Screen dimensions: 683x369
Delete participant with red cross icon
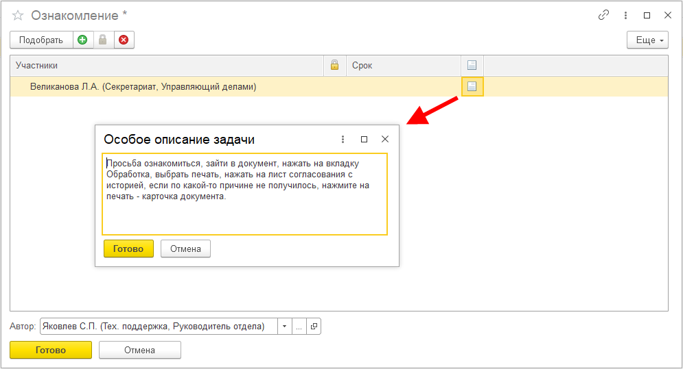click(x=124, y=40)
